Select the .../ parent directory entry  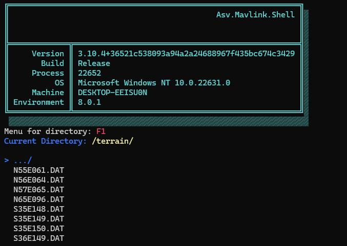tap(23, 160)
